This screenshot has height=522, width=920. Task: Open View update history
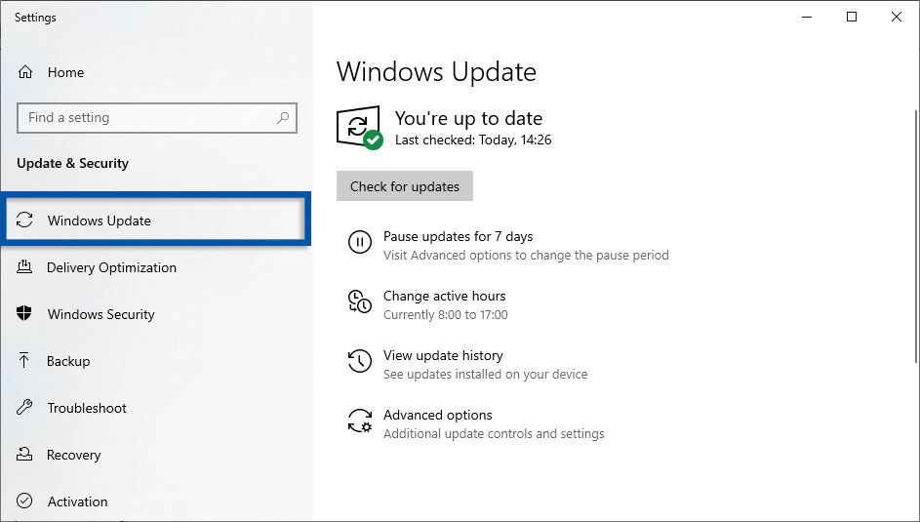pos(443,355)
